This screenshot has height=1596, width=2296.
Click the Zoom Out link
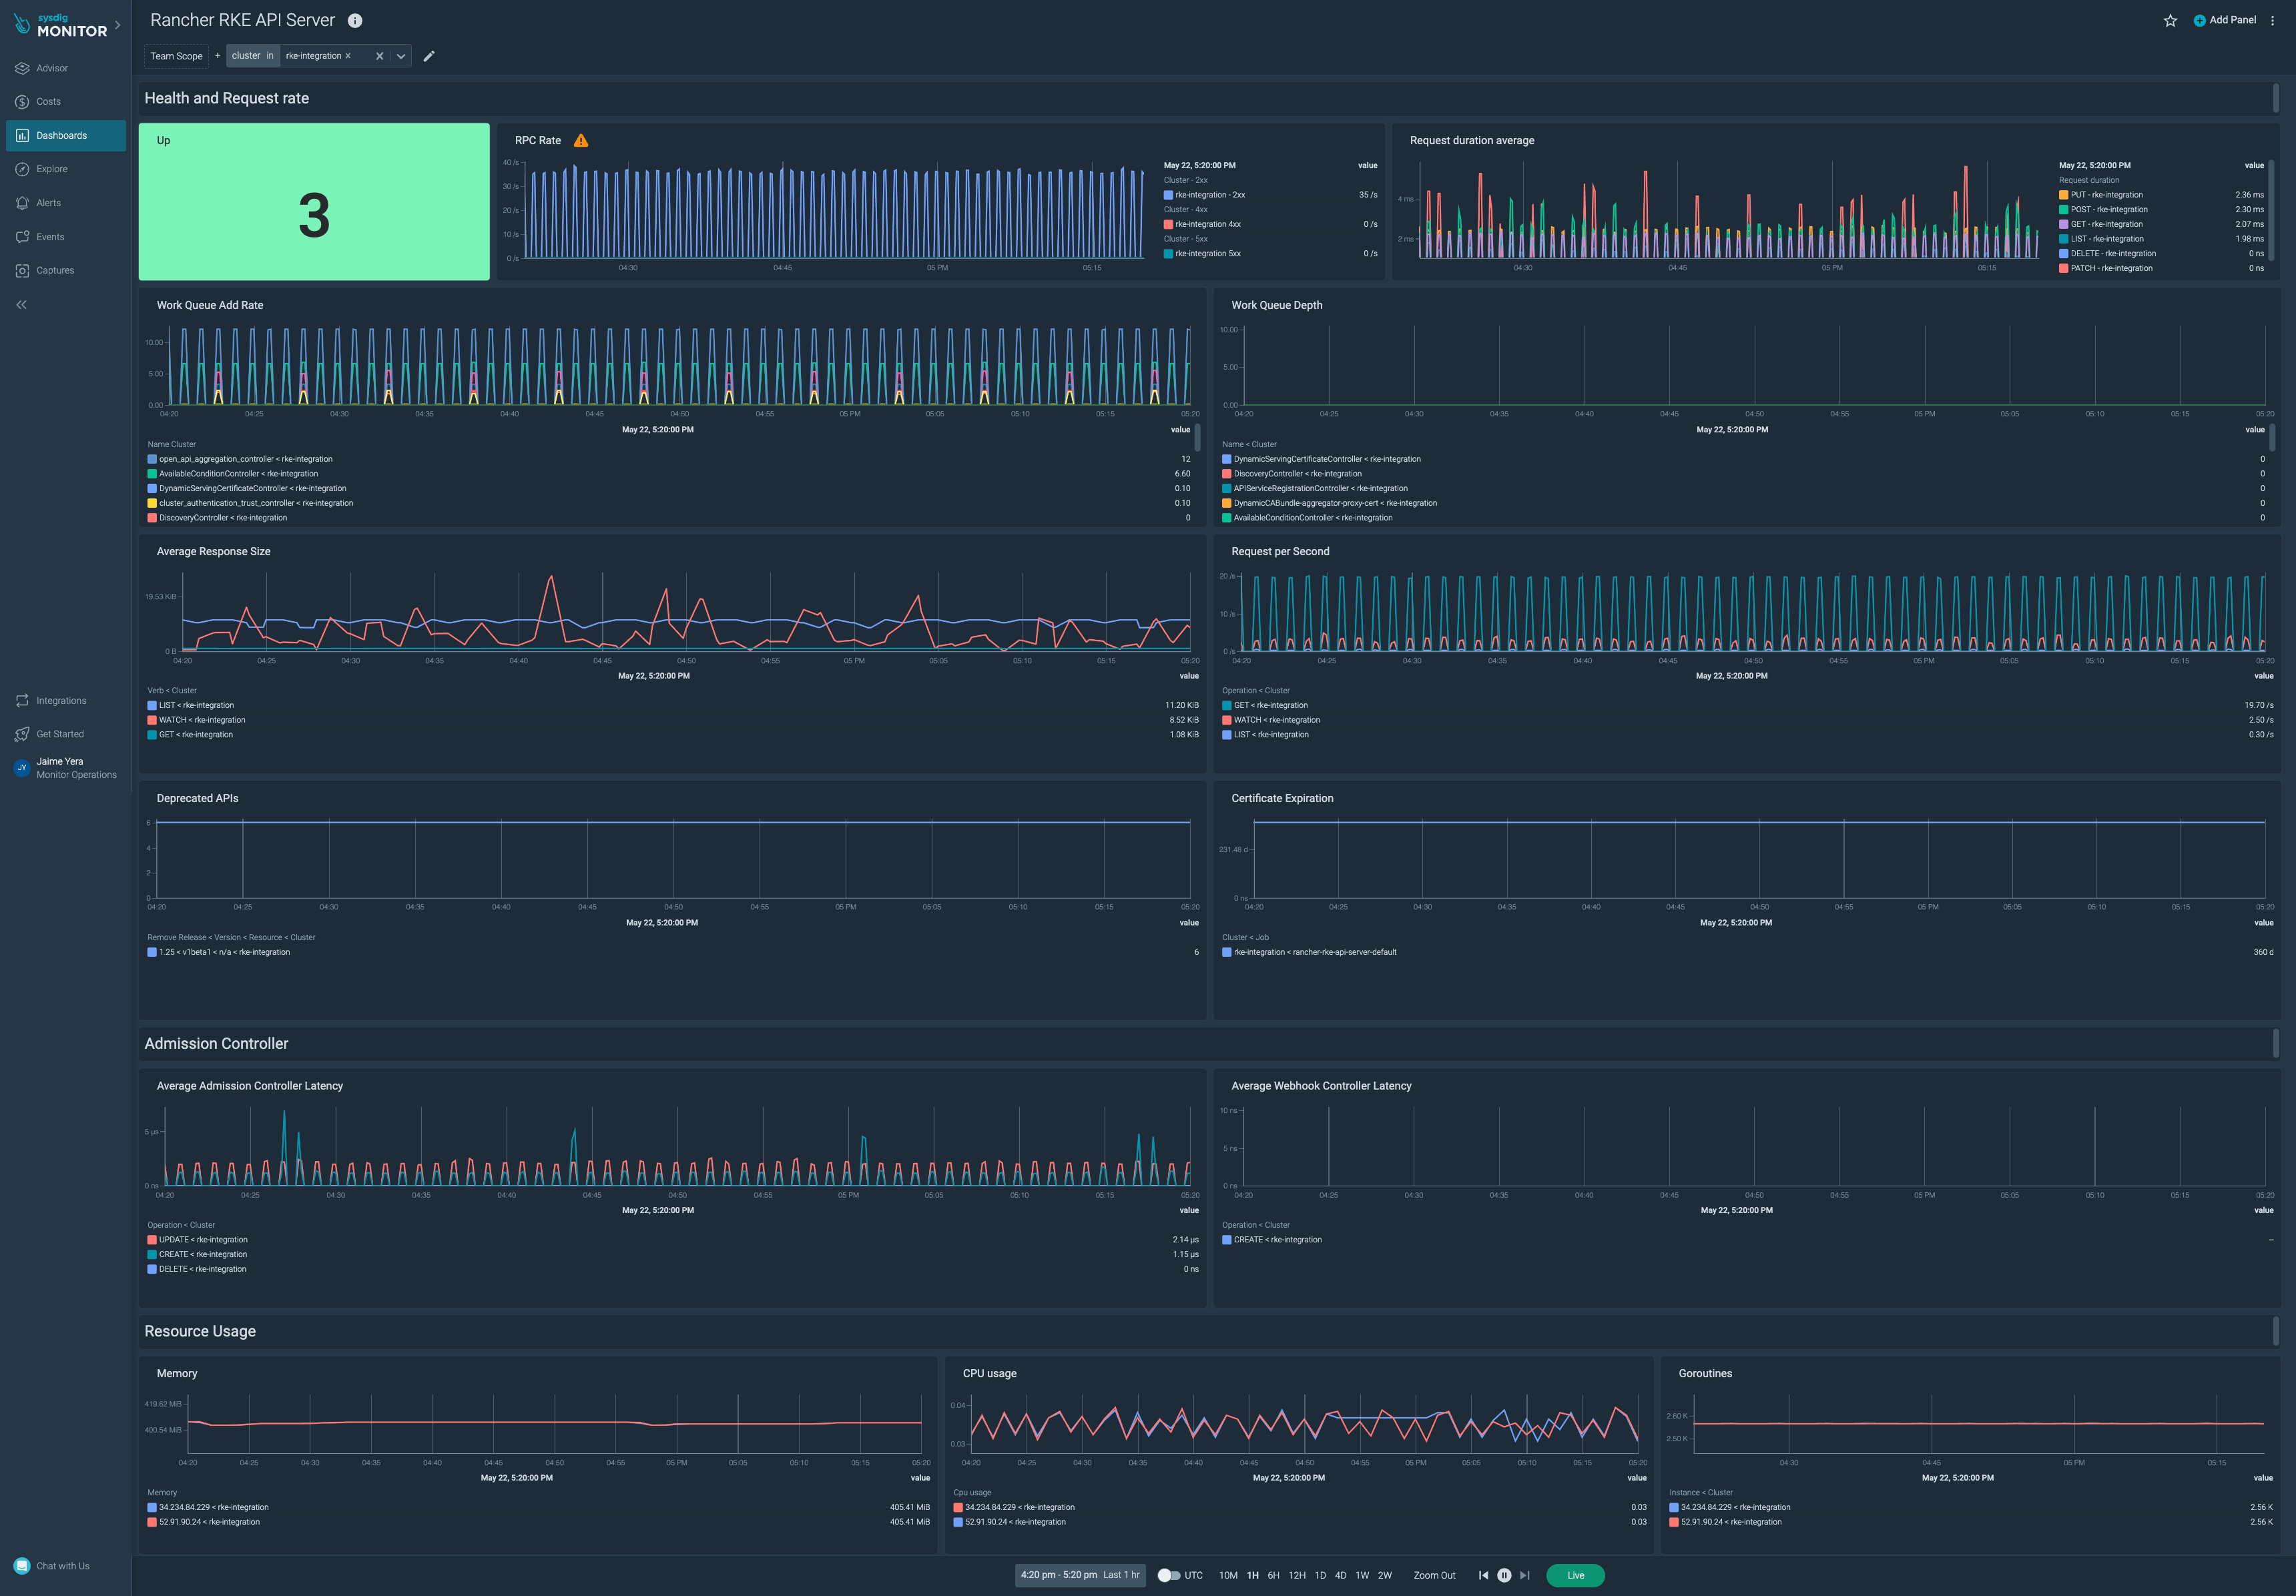(x=1434, y=1575)
